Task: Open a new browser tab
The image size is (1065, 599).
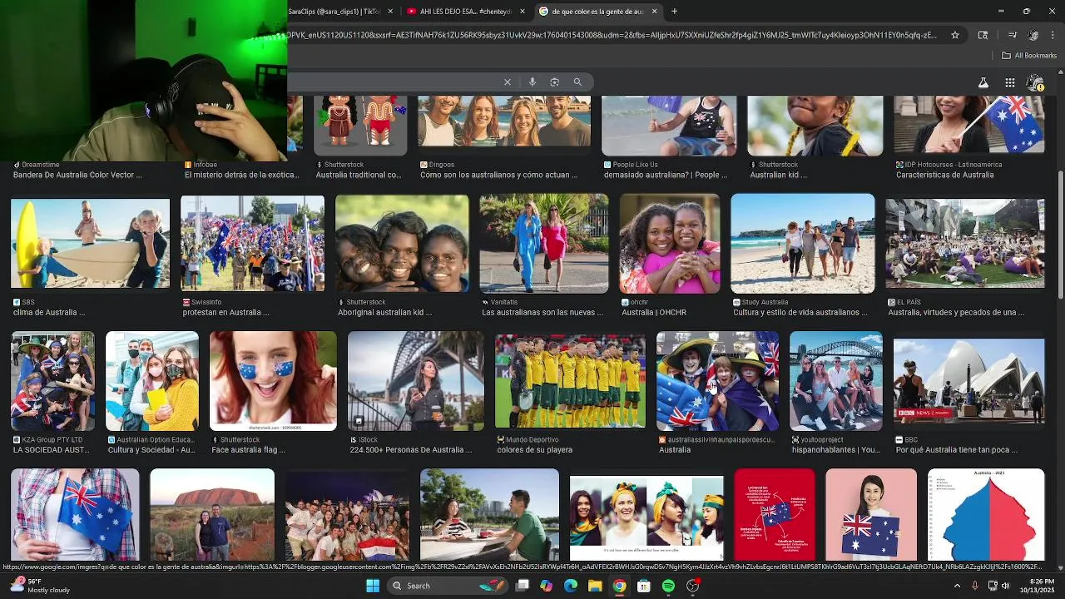Action: point(674,12)
